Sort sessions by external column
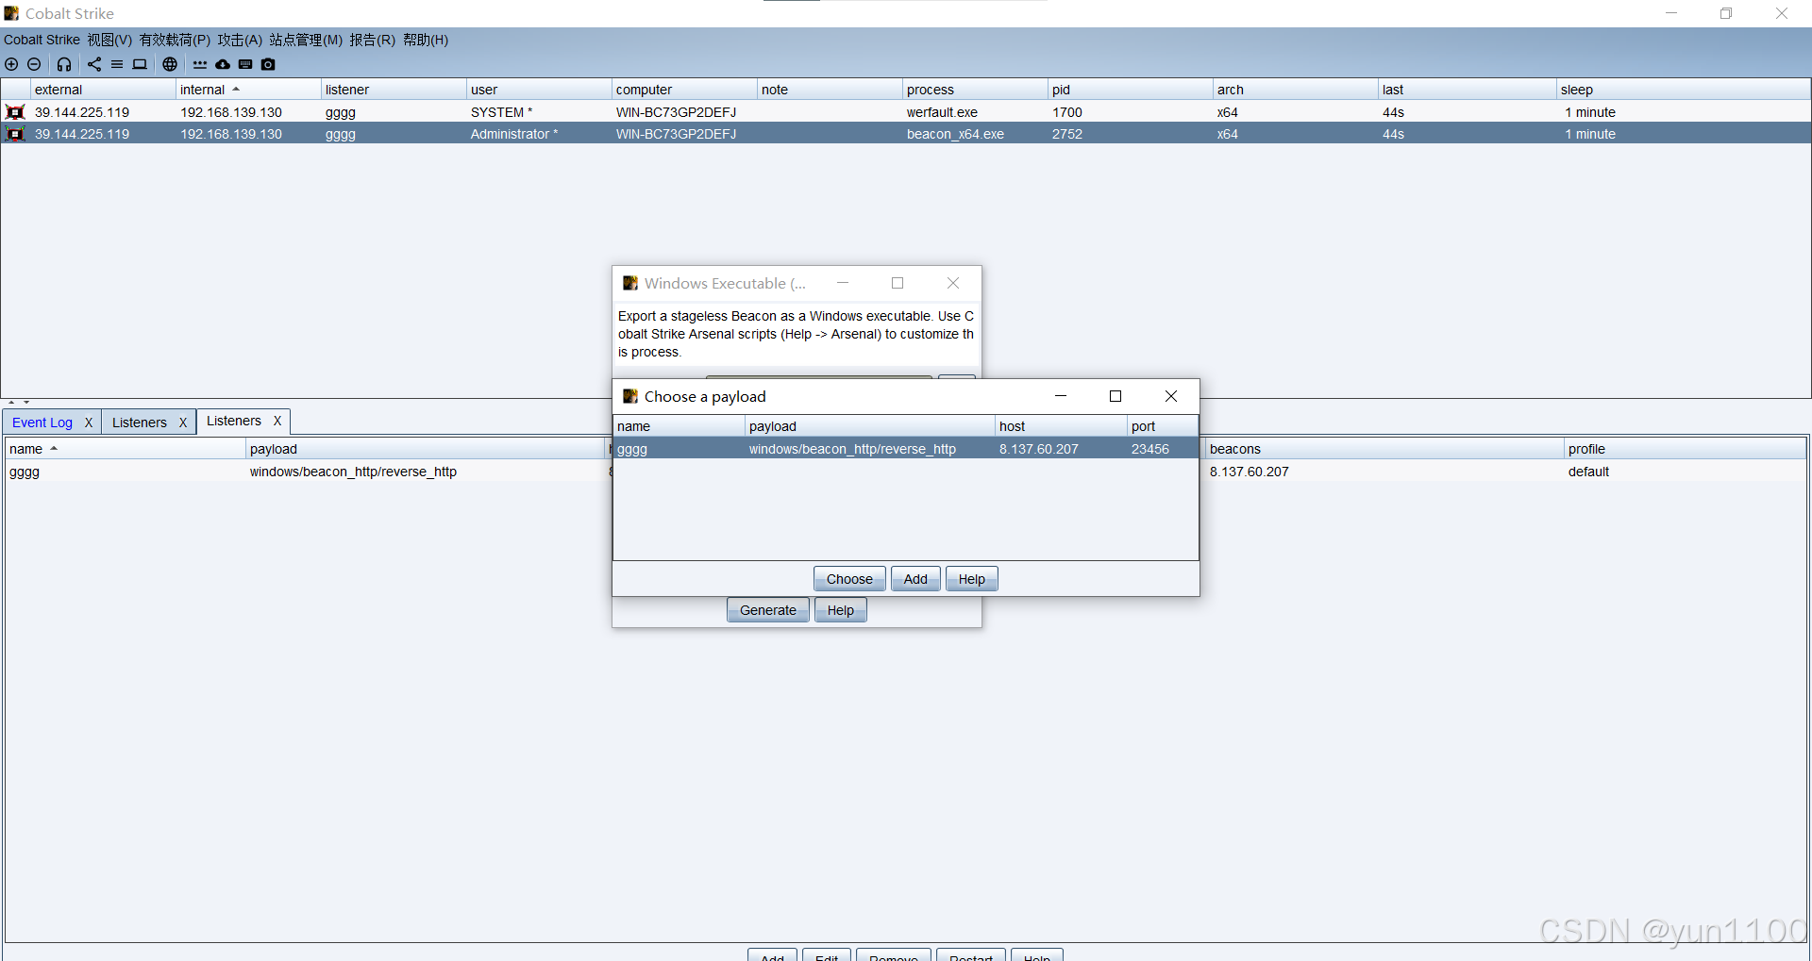This screenshot has height=961, width=1812. click(103, 90)
